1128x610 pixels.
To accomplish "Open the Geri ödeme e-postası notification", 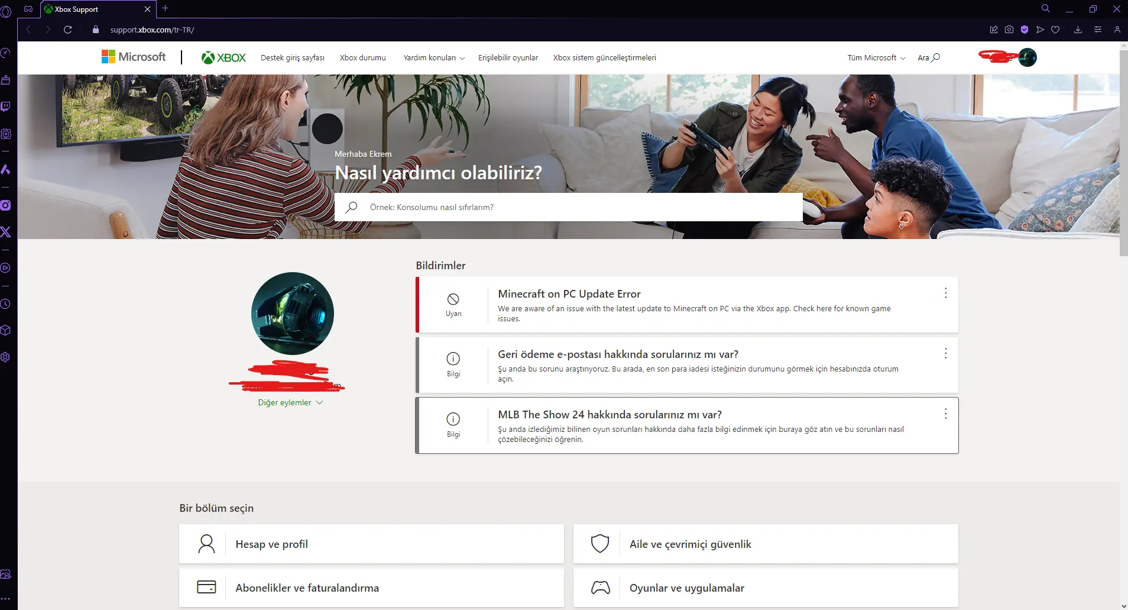I will point(687,365).
